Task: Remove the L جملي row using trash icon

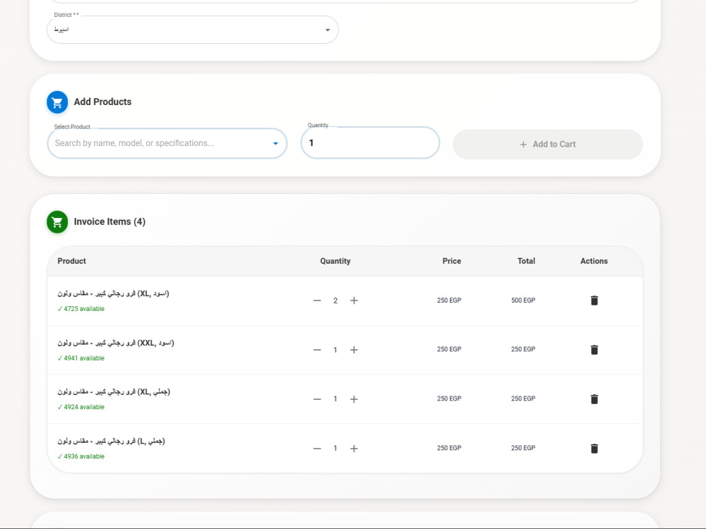Action: (594, 449)
